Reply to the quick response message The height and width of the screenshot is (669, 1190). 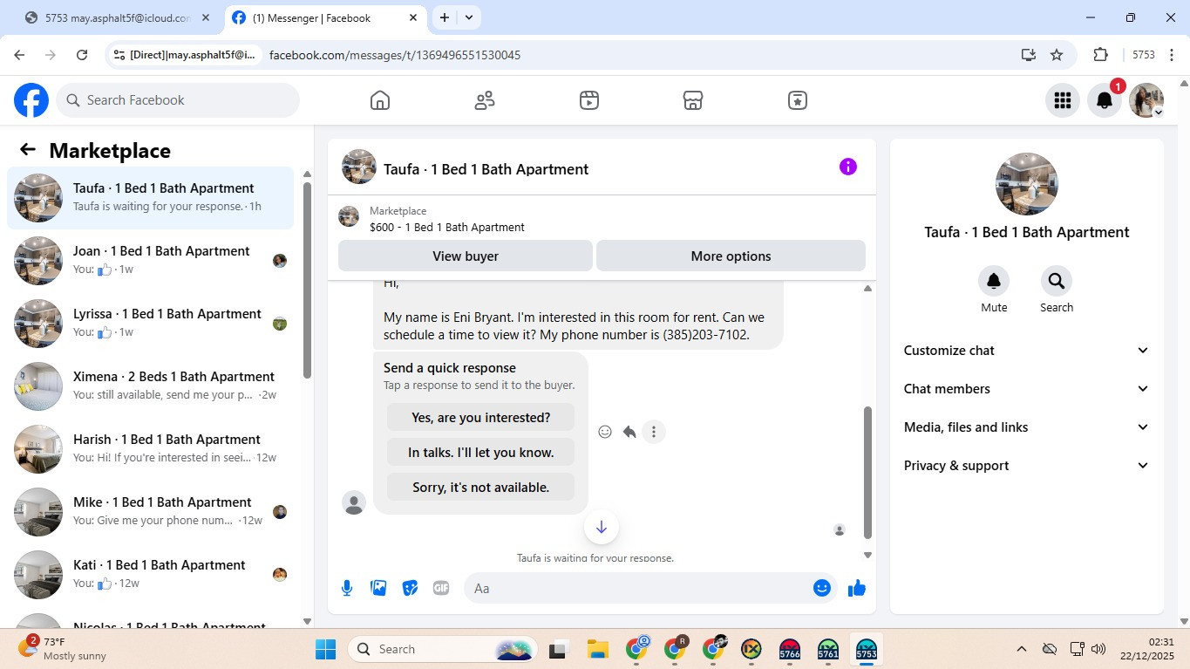pyautogui.click(x=629, y=432)
